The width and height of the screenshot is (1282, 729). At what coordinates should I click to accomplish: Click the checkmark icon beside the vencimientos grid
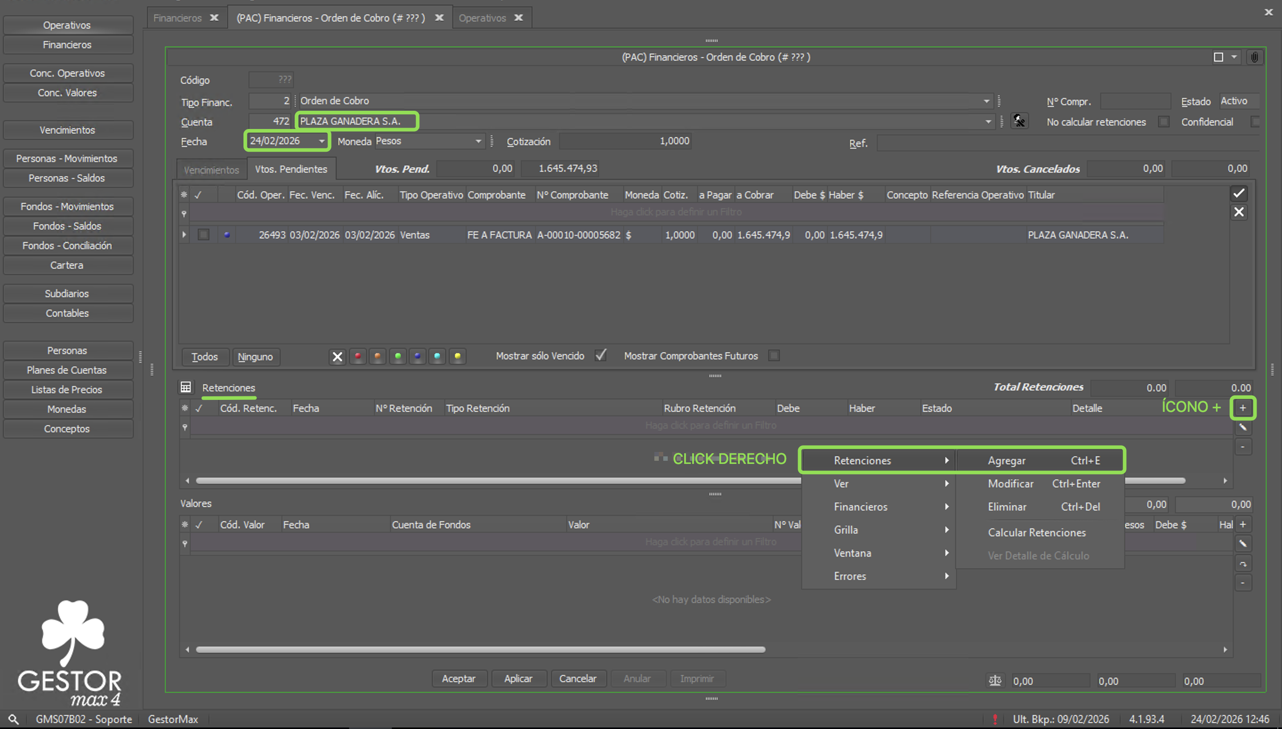point(1238,194)
